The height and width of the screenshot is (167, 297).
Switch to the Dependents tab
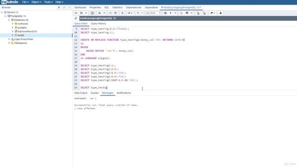click(151, 7)
